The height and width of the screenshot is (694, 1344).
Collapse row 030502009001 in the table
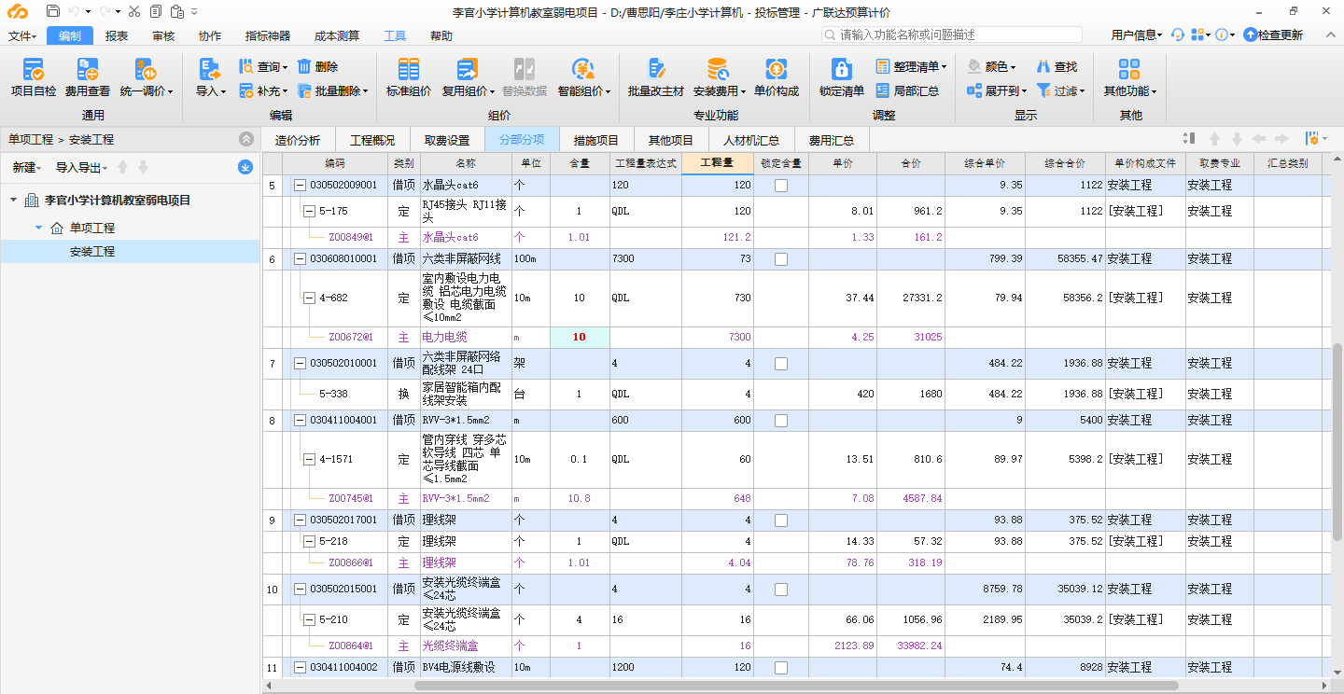coord(300,186)
